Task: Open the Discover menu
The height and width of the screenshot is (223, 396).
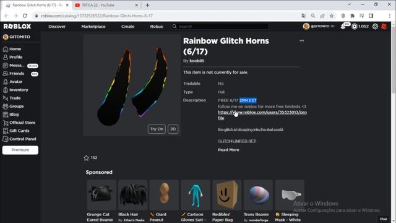Action: pos(57,26)
